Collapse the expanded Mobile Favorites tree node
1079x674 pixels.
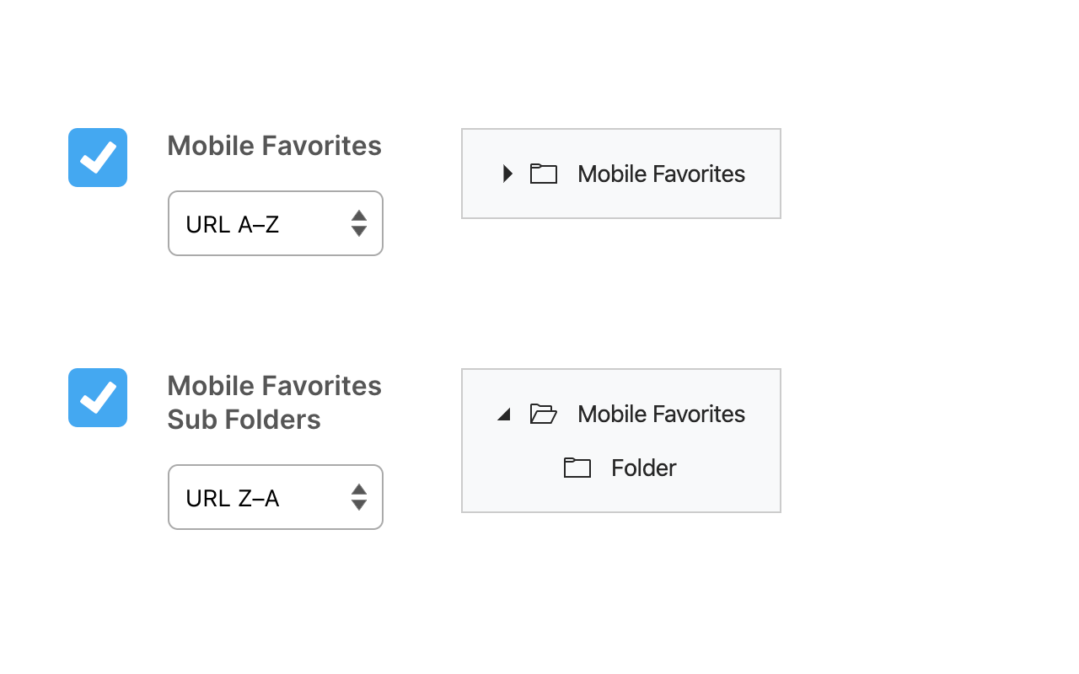[504, 415]
